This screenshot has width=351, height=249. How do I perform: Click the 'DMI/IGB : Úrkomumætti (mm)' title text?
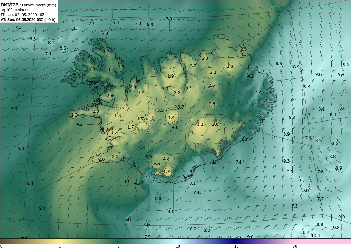click(28, 5)
